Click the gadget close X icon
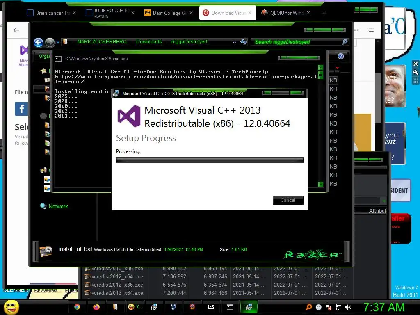420x315 pixels. click(415, 64)
